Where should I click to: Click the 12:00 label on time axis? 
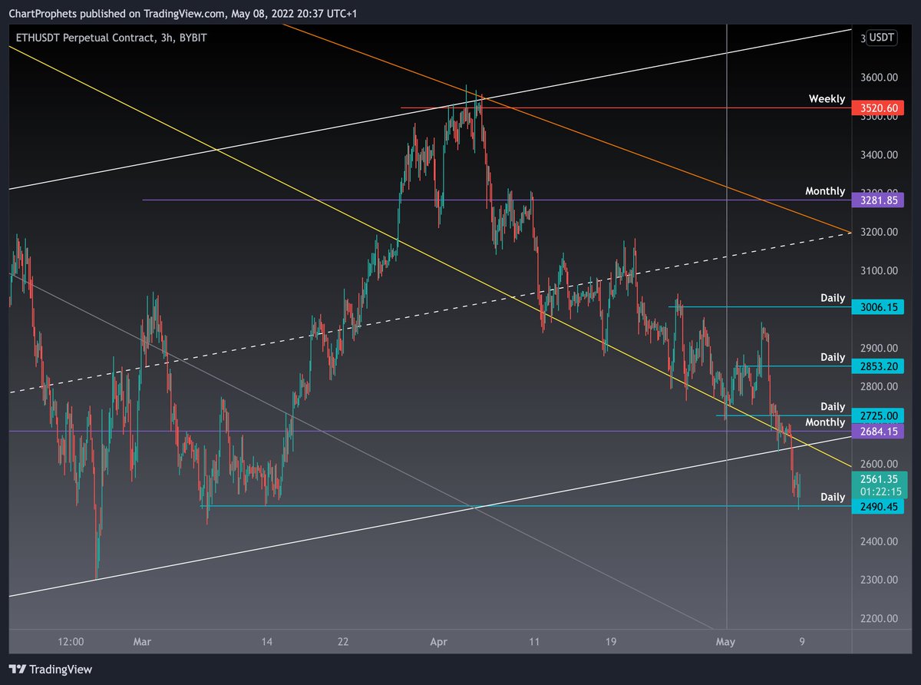point(71,641)
